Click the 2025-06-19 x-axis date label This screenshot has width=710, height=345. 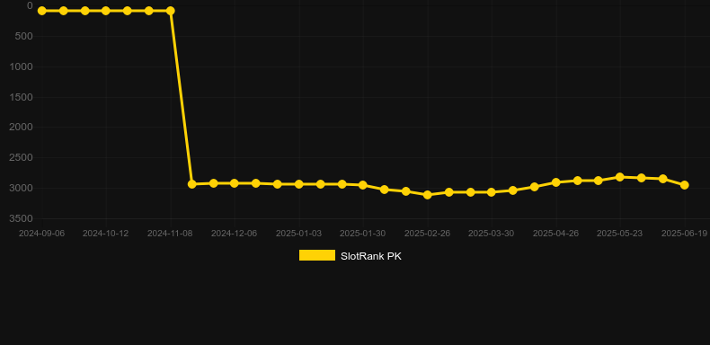click(684, 234)
